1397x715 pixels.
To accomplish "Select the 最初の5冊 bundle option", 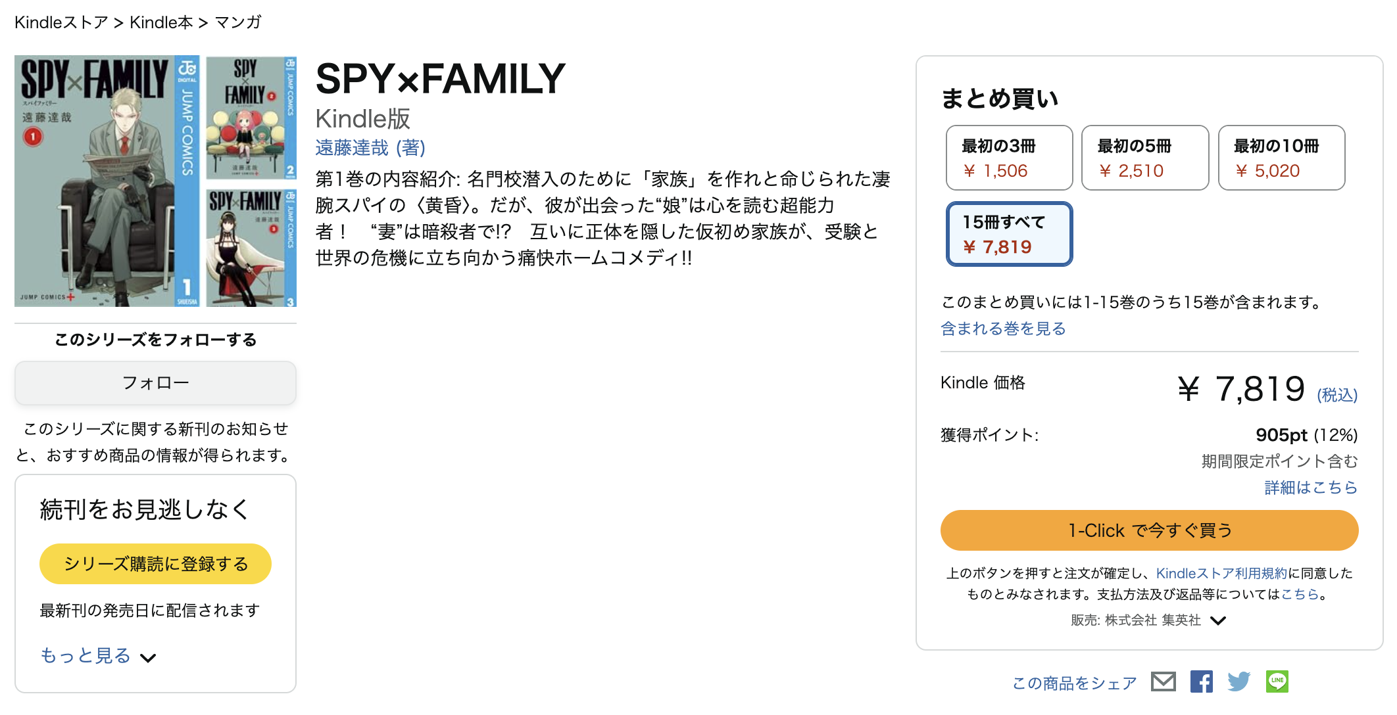I will (x=1144, y=158).
